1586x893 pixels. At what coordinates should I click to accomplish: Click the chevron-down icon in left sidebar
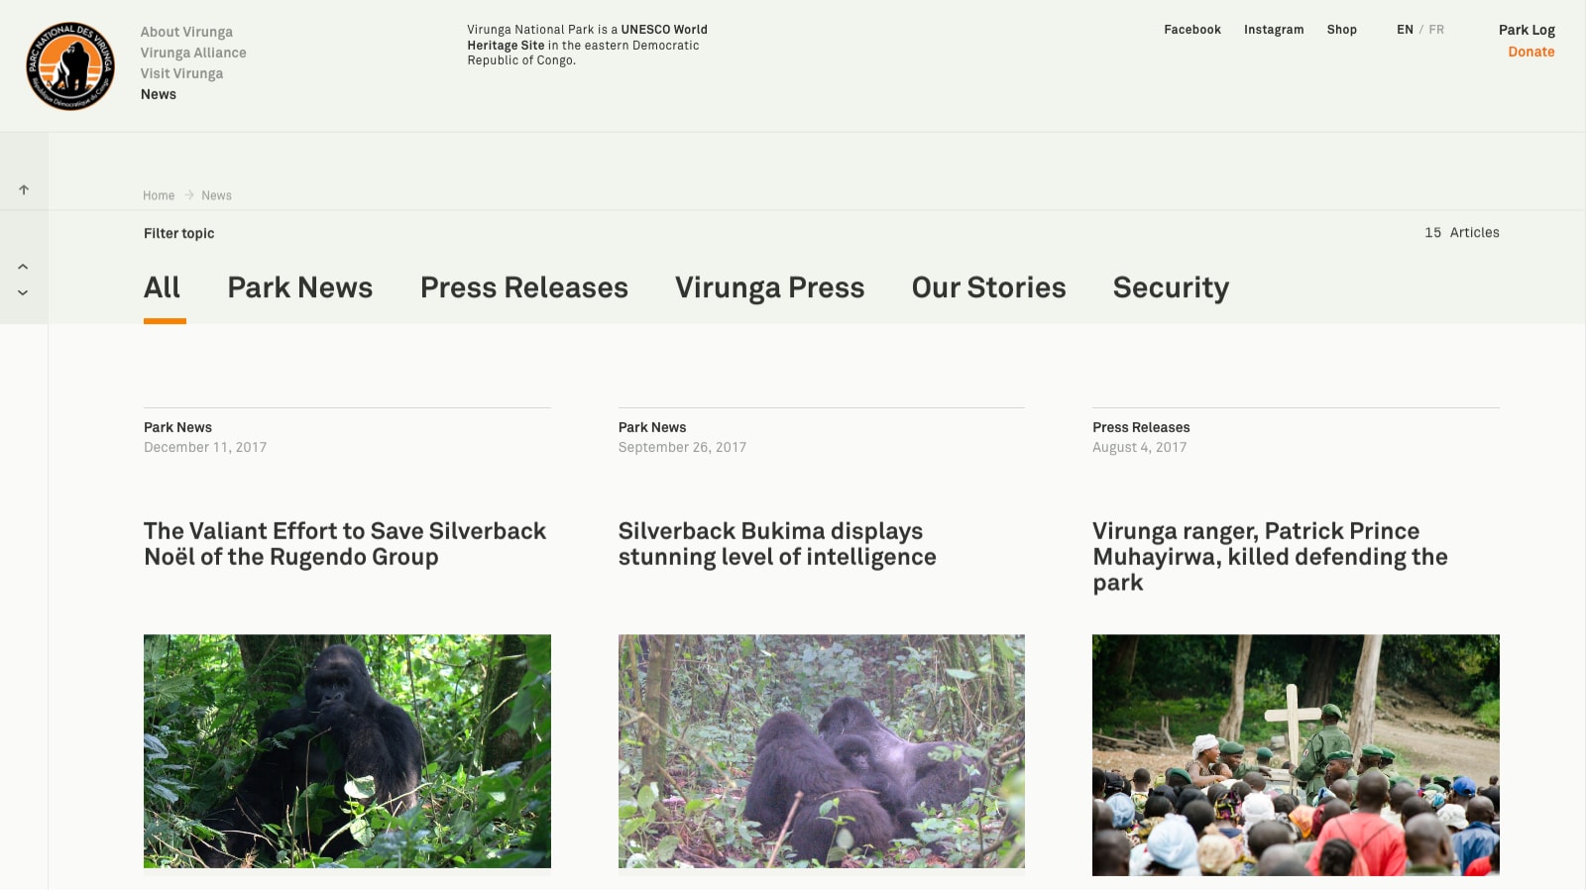click(x=23, y=292)
